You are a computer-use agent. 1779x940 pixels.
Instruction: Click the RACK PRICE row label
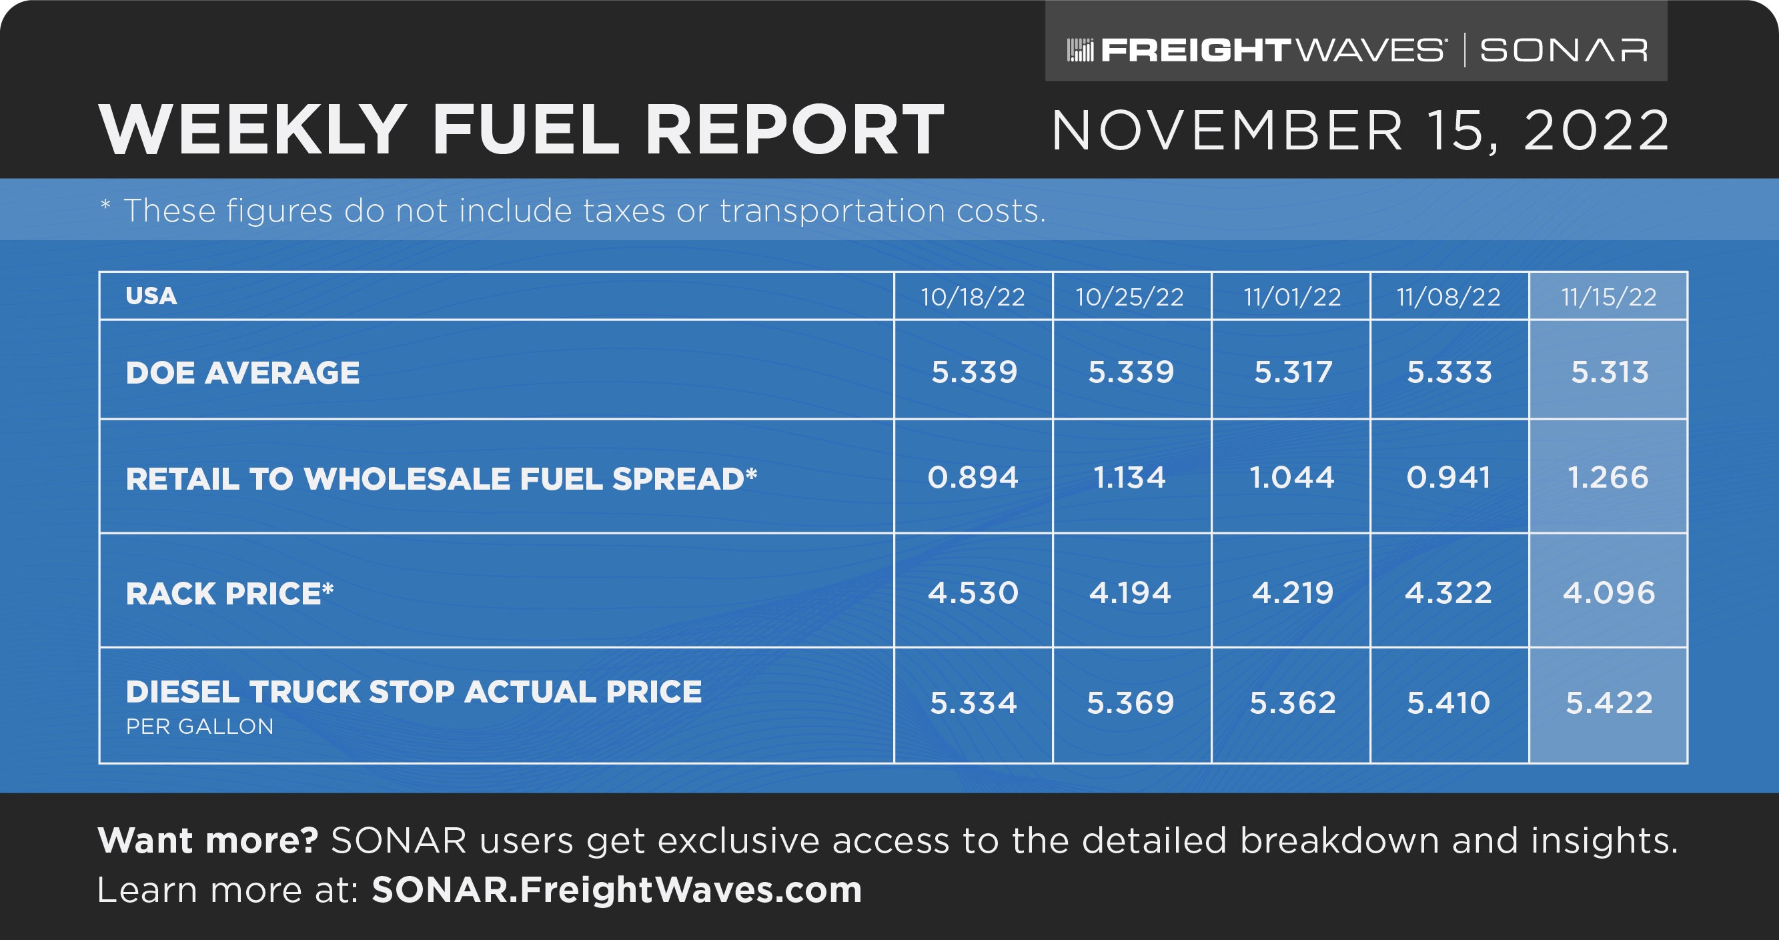pos(229,594)
